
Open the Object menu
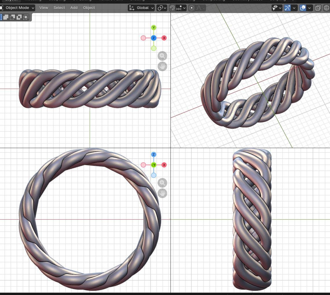89,8
